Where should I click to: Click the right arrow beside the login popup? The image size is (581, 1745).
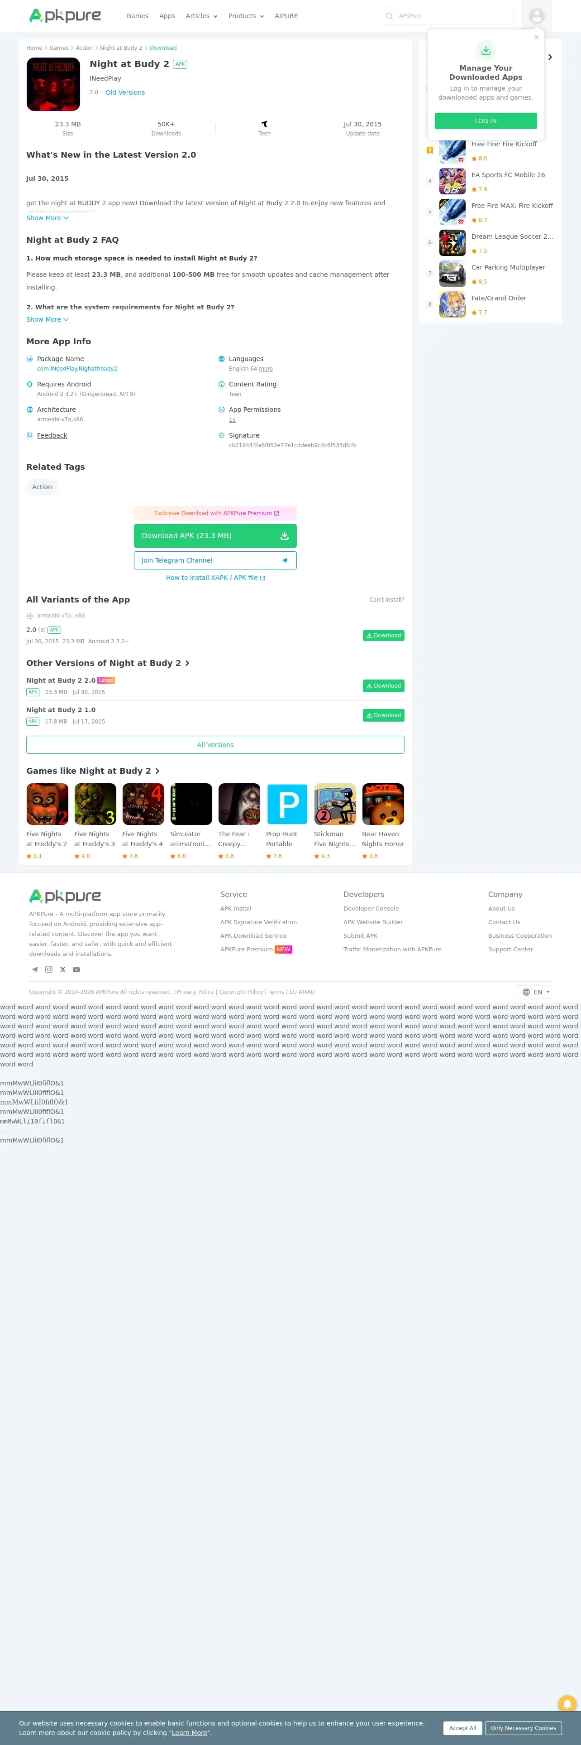550,57
